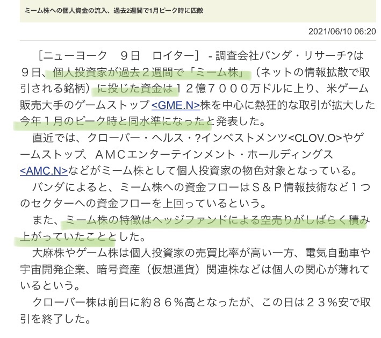
Task: Click the highlighted text 個人投資家が過去２週間で「ミーム株」
Action: [149, 73]
